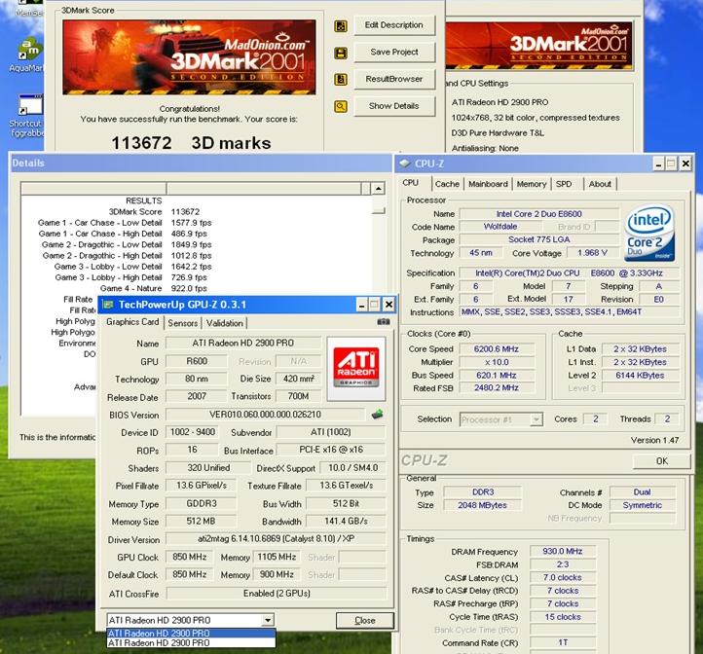Click the BIOS Version field in GPU-Z

pyautogui.click(x=266, y=415)
